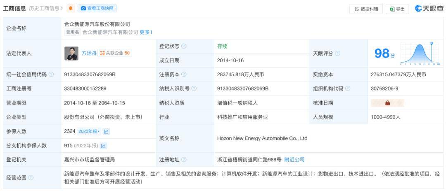Viewport: 446px width, 191px height.
Task: Open the 查看工商快照 snapshot button
Action: 97,9
